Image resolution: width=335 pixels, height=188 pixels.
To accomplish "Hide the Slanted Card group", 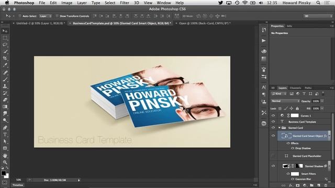I will coord(273,127).
